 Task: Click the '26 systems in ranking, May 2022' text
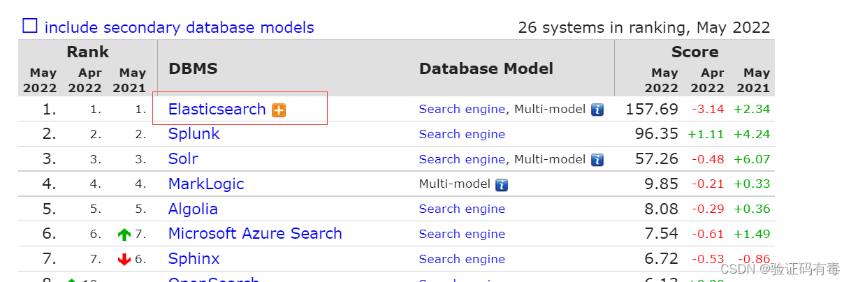643,28
